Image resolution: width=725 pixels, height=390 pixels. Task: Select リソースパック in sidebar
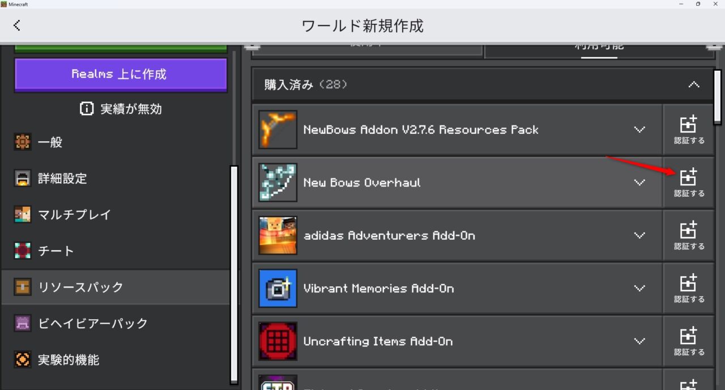pos(116,287)
